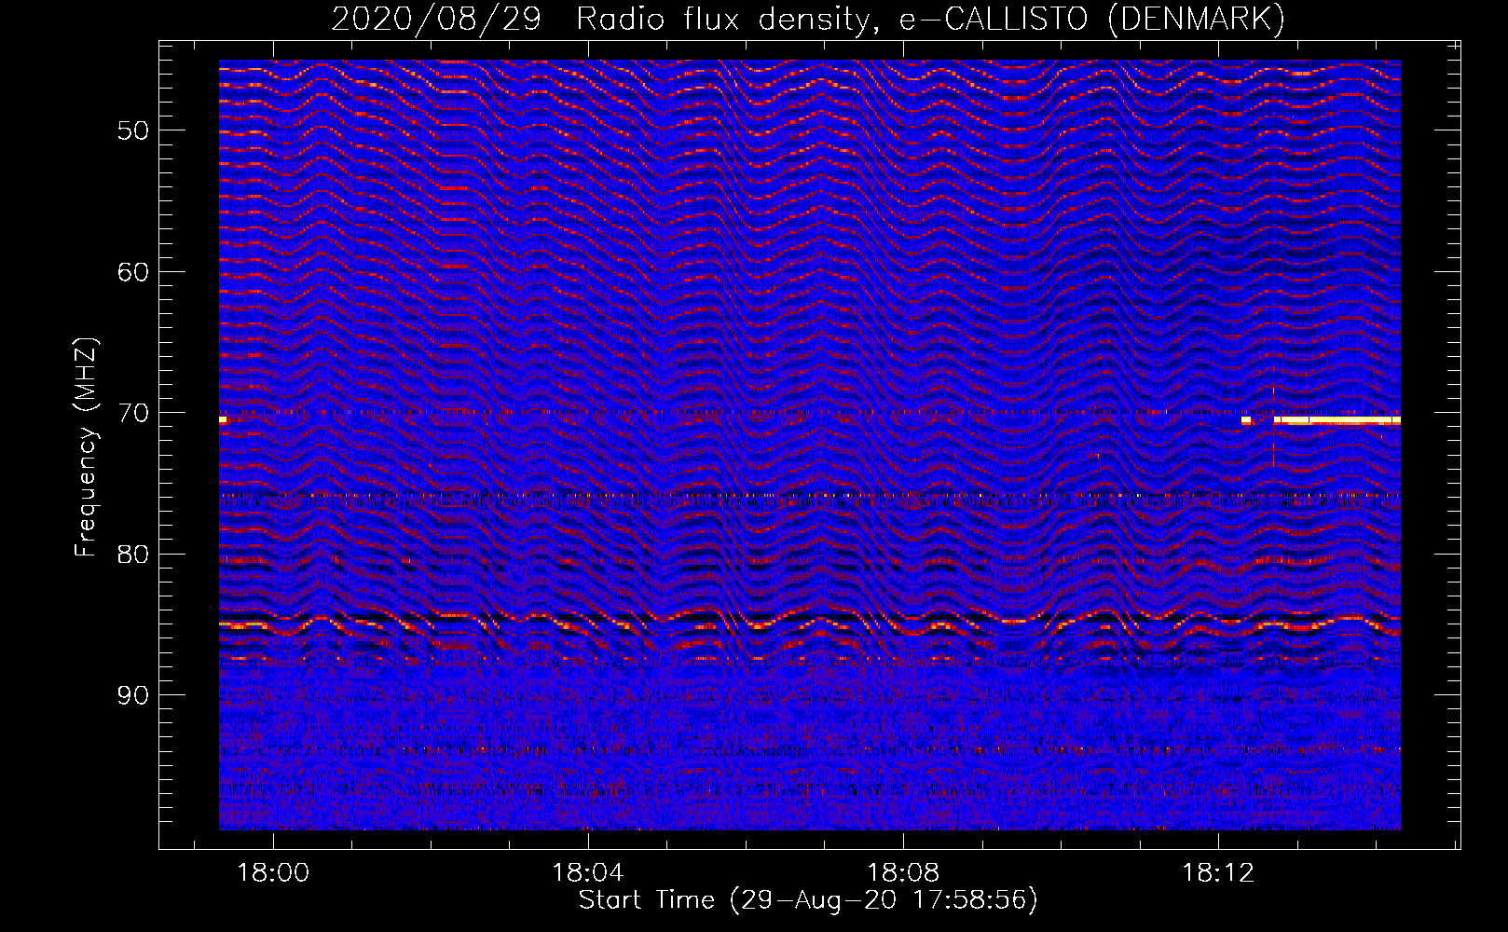The height and width of the screenshot is (932, 1508).
Task: Click the '60' frequency tick label
Action: pos(133,272)
